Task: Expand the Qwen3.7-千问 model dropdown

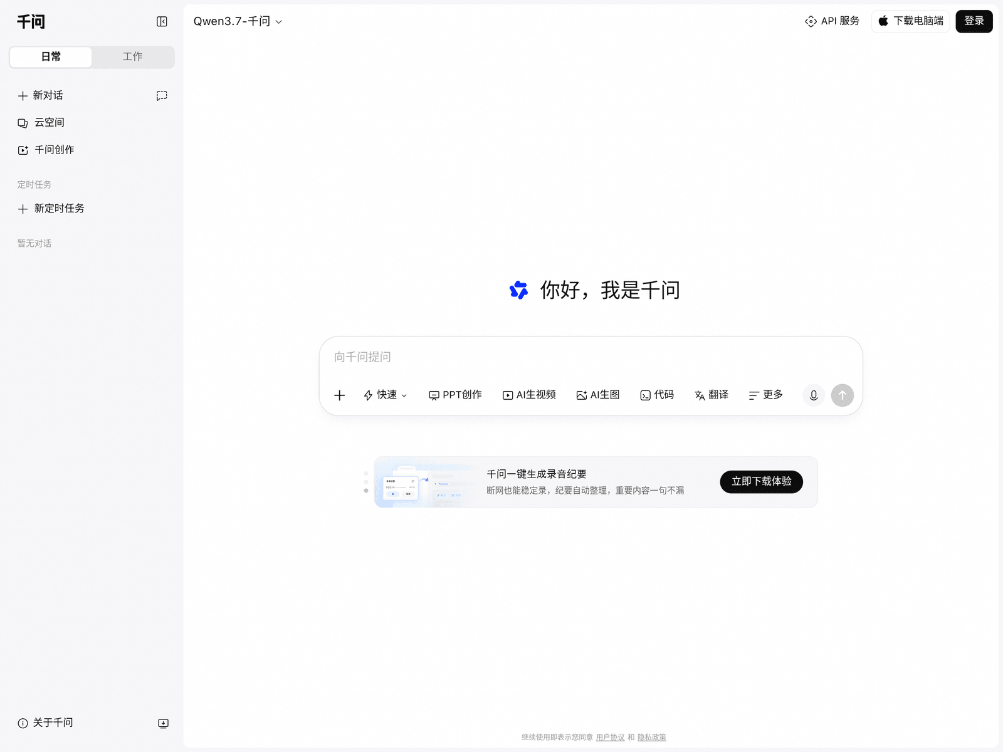Action: click(238, 22)
